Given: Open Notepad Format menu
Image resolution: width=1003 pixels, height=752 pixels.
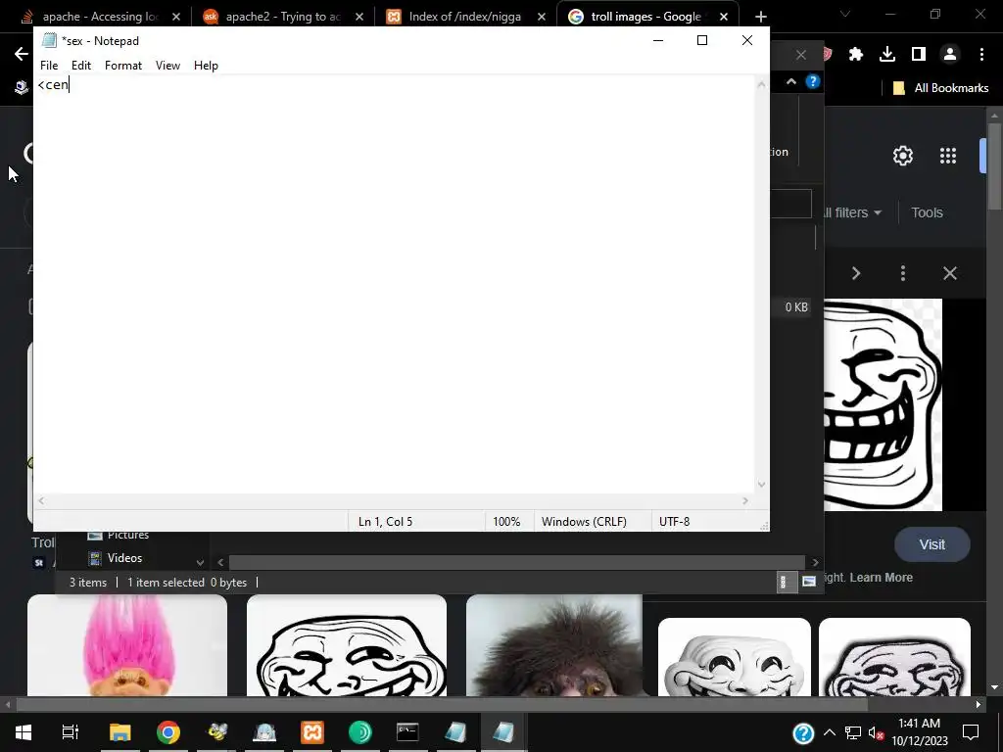Looking at the screenshot, I should click(x=123, y=66).
